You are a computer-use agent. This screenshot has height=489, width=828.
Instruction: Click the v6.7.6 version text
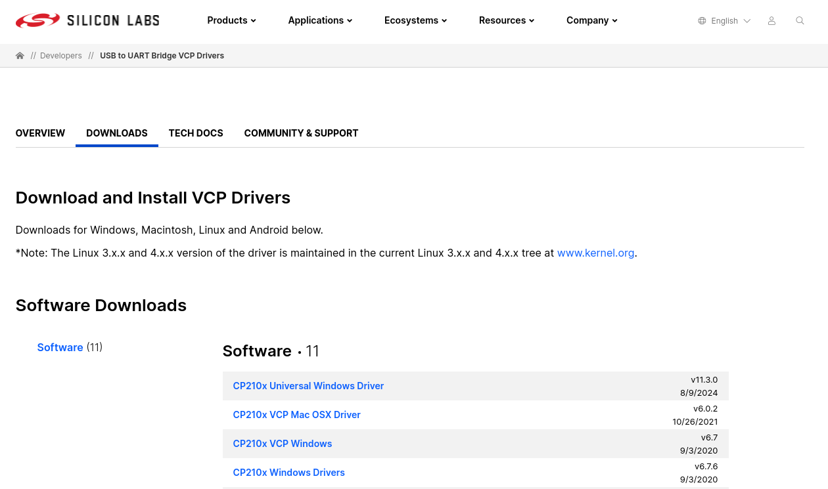pos(706,467)
